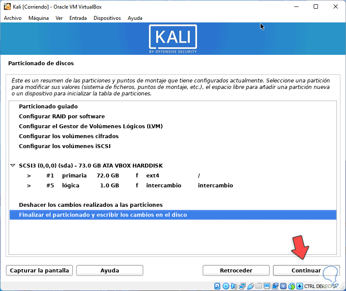Open the Ayuda menu in menu bar
Screen dimensions: 346x291
pyautogui.click(x=135, y=18)
